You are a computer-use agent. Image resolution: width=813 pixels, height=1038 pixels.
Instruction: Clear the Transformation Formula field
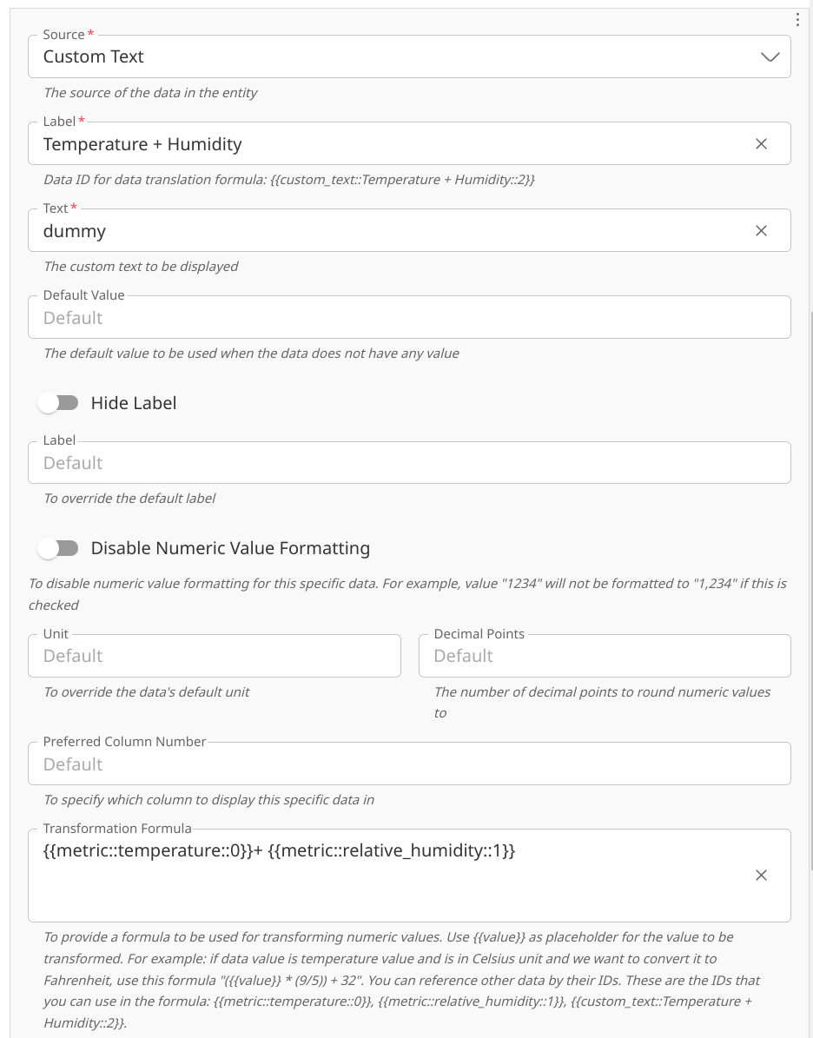coord(761,876)
